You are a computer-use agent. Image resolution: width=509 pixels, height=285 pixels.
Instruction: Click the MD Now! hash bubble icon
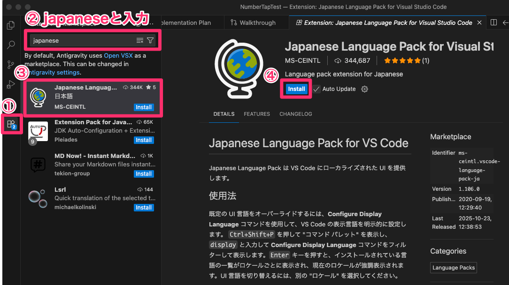point(38,165)
